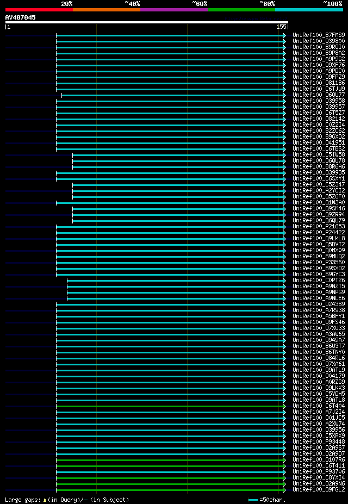Image resolution: width=348 pixels, height=504 pixels.
Task: Select the query name AV407045
Action: click(x=21, y=17)
